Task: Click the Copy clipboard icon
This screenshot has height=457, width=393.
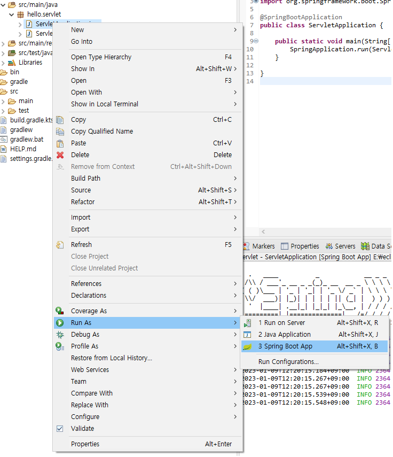Action: tap(60, 120)
